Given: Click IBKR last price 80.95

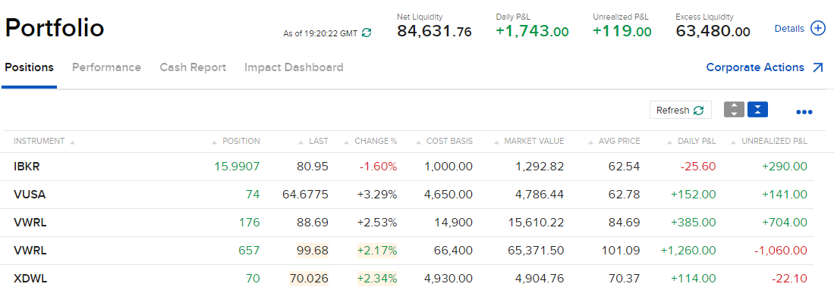Looking at the screenshot, I should (313, 167).
